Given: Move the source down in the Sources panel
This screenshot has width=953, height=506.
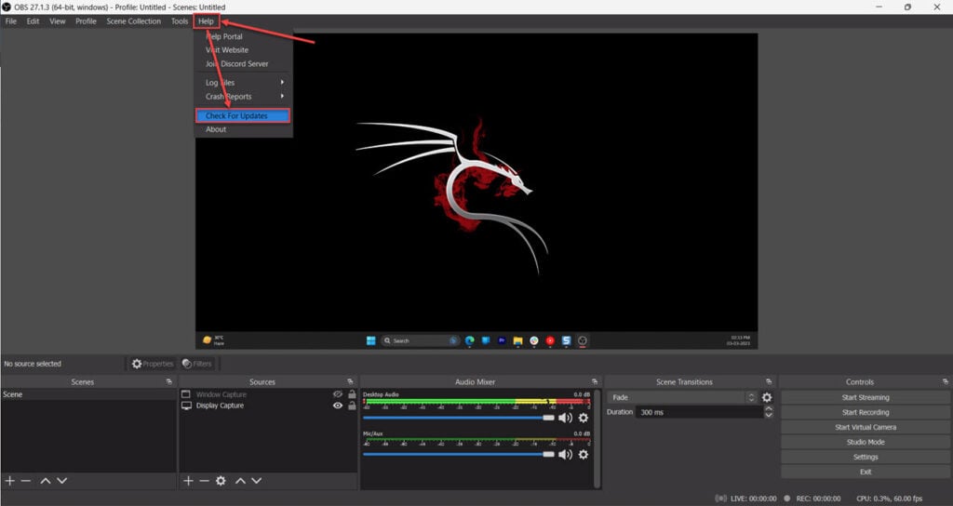Looking at the screenshot, I should tap(257, 481).
